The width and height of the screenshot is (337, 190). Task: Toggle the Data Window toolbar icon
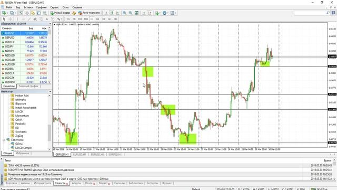point(27,13)
